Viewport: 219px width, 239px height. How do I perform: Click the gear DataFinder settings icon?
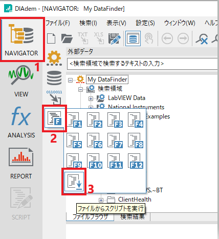point(54,58)
